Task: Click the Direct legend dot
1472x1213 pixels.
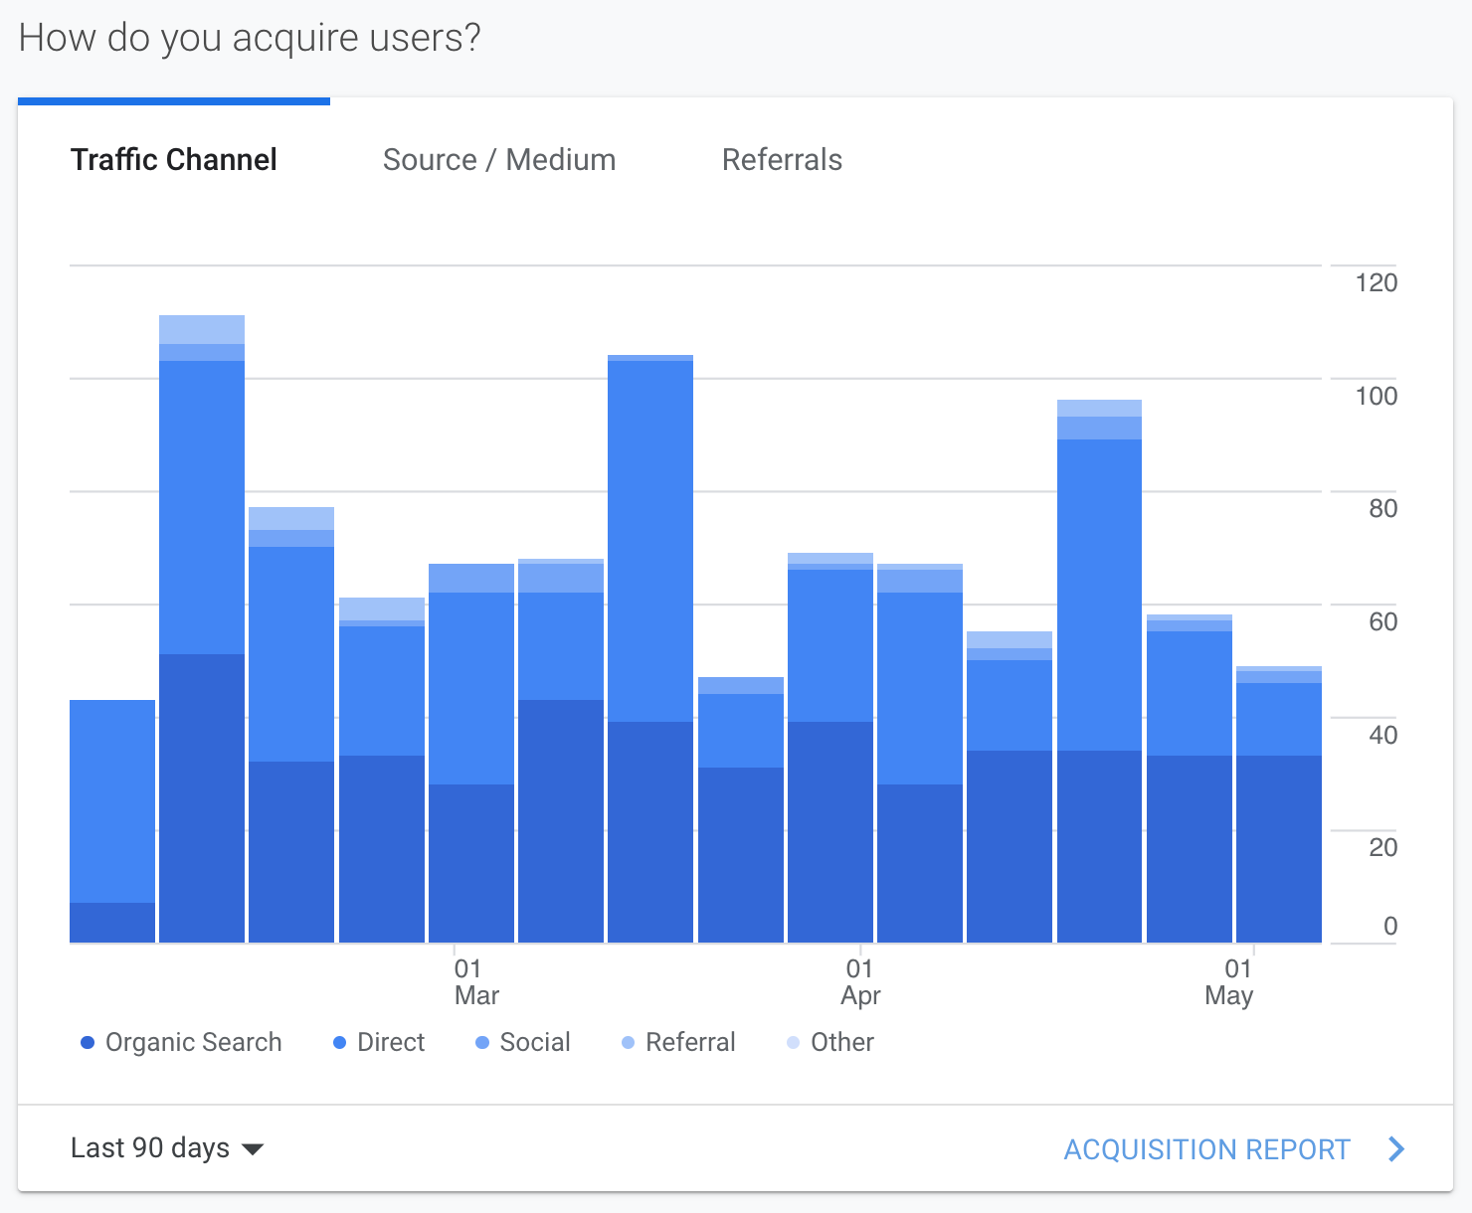Action: (x=339, y=1043)
